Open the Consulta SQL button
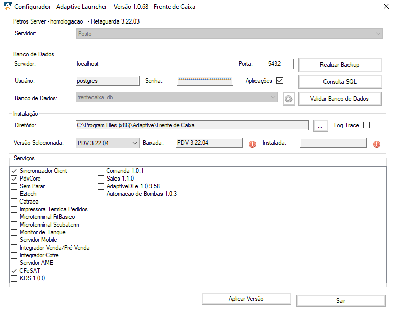Image resolution: width=394 pixels, height=312 pixels. coord(340,82)
